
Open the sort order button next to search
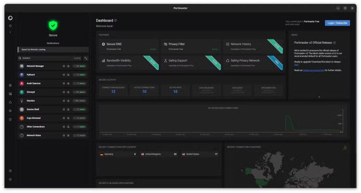(x=86, y=58)
